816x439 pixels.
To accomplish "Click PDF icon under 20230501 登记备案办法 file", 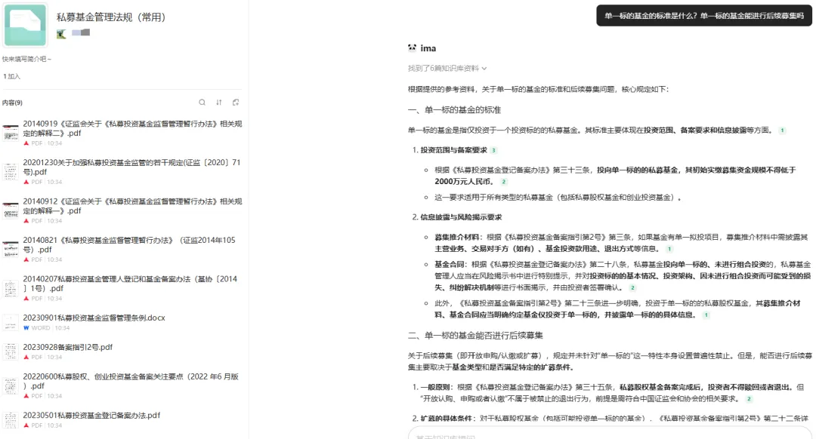I will [26, 425].
